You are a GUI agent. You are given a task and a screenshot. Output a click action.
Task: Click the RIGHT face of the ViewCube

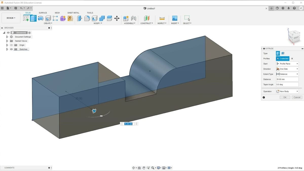coord(296,37)
